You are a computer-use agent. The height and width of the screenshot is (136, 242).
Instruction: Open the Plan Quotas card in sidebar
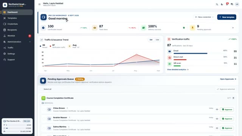click(x=17, y=126)
